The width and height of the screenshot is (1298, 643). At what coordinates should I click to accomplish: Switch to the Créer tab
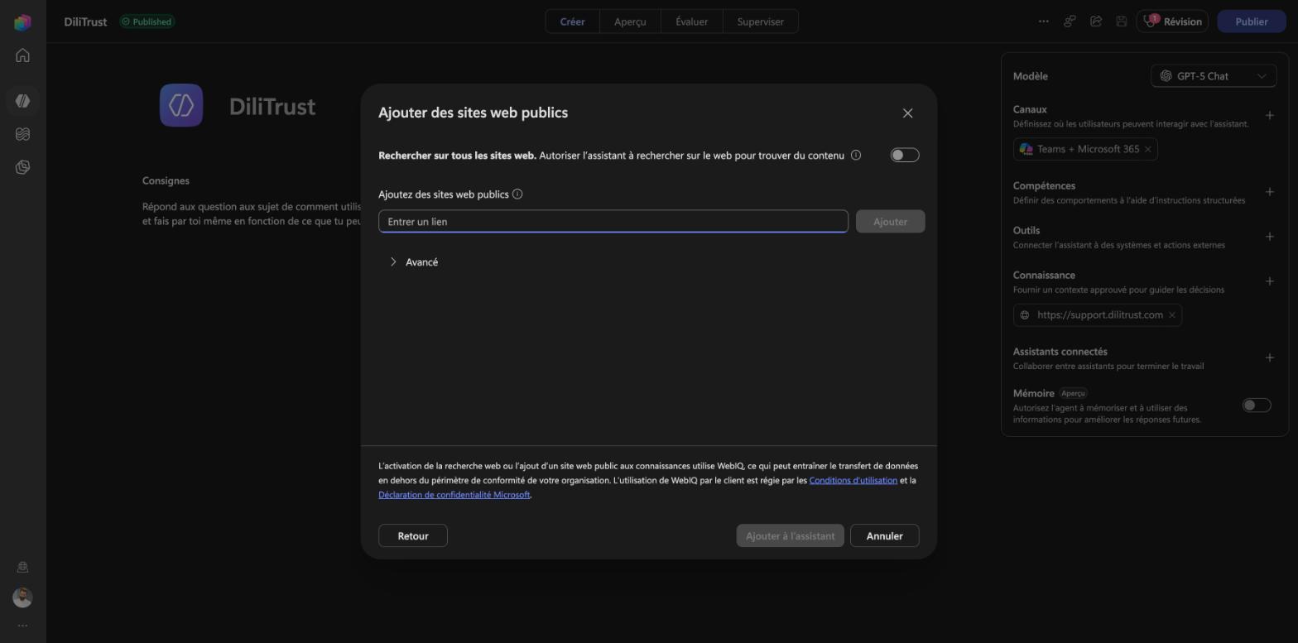pos(573,22)
